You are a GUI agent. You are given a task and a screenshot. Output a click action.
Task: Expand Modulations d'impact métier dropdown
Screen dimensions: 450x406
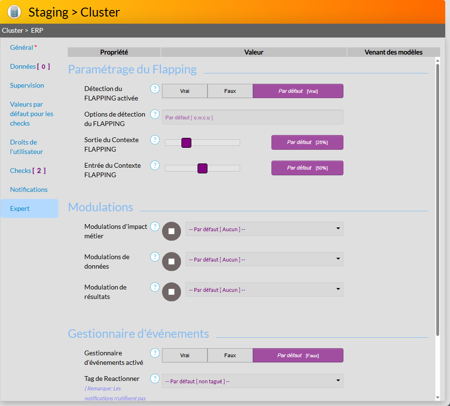pyautogui.click(x=264, y=229)
